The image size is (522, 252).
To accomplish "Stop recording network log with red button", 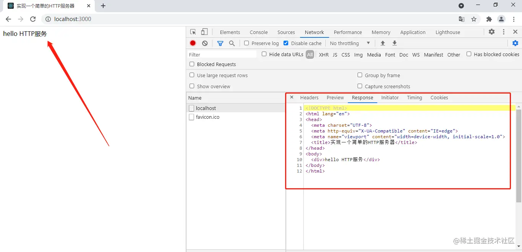I will [x=193, y=43].
